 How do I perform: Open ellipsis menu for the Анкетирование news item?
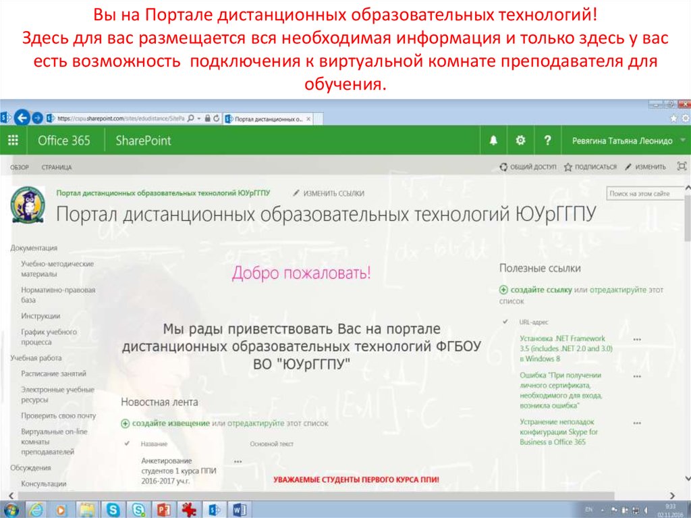pos(238,461)
